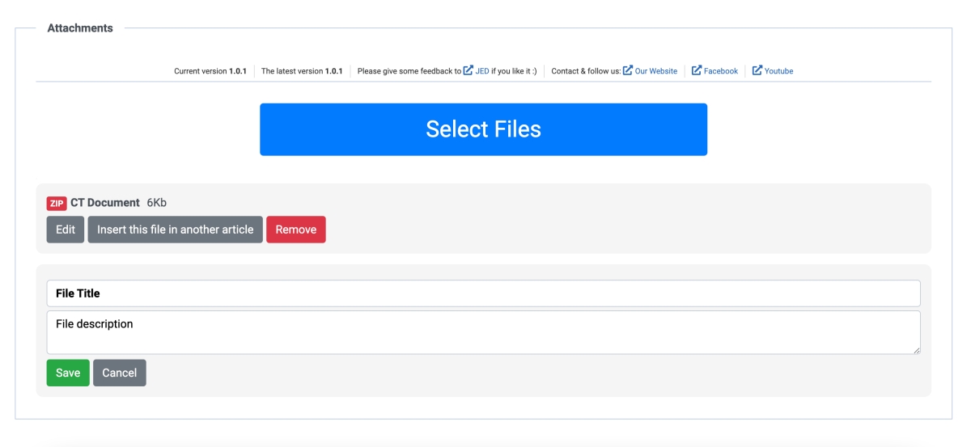Insert this file in another article
Screen dimensions: 971x447
[175, 230]
